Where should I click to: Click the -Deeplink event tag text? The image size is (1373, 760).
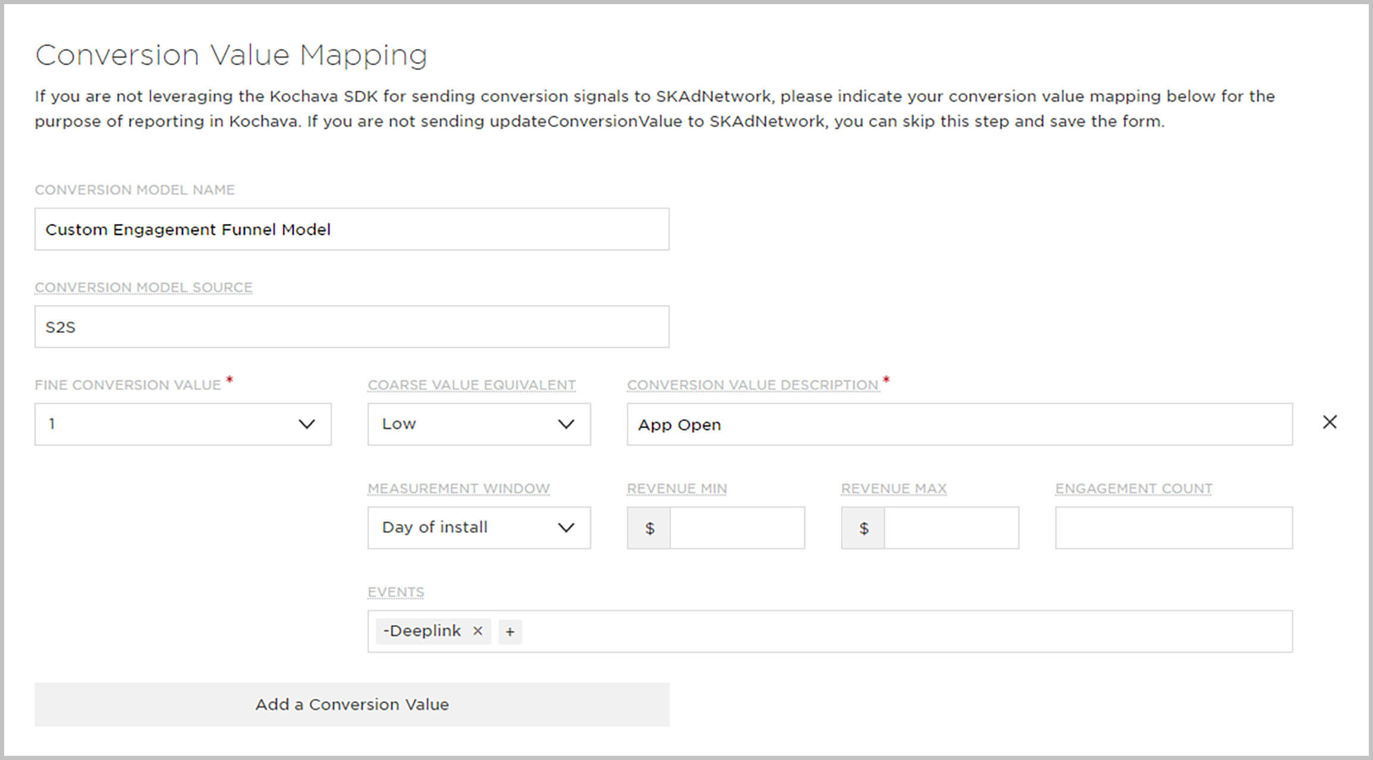pos(422,631)
